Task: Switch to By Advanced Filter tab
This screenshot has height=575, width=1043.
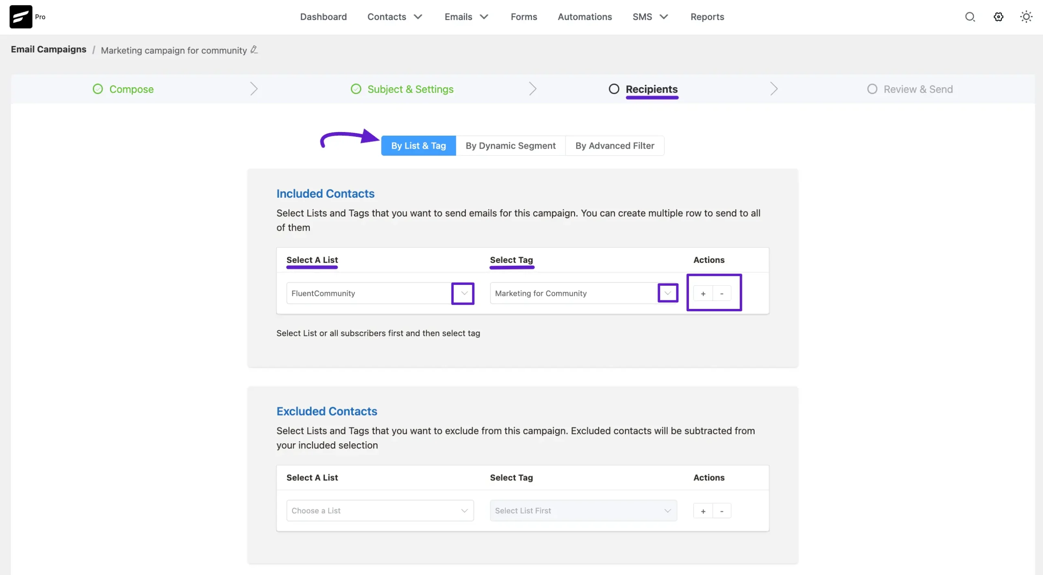Action: (x=614, y=146)
